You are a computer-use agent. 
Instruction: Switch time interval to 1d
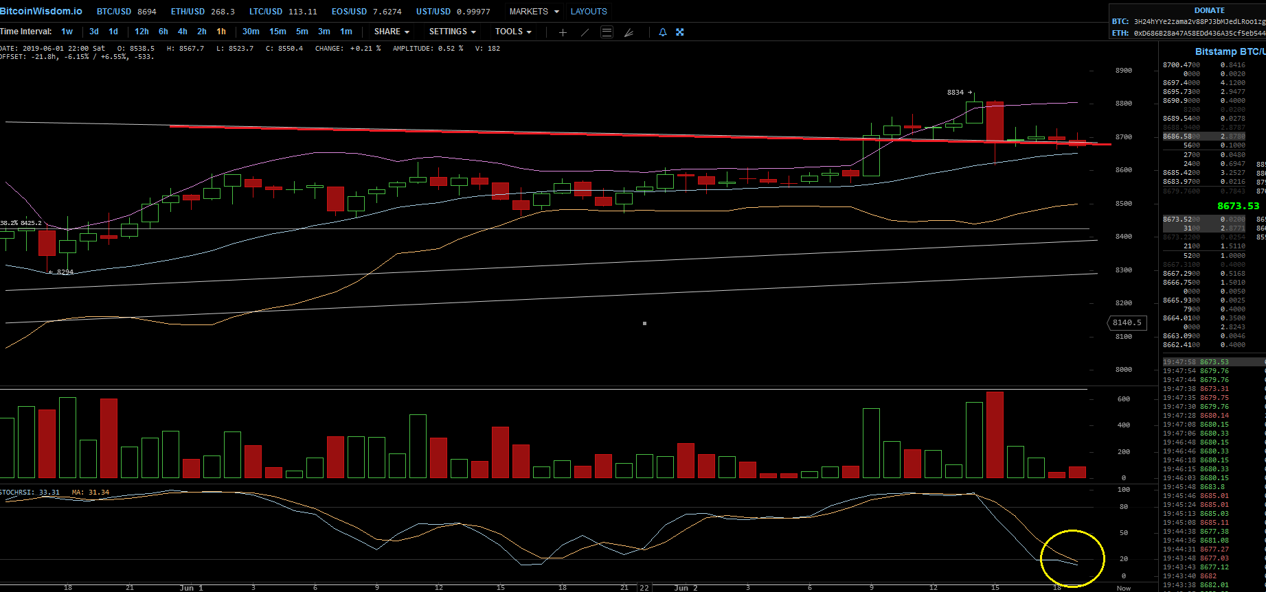click(x=113, y=32)
